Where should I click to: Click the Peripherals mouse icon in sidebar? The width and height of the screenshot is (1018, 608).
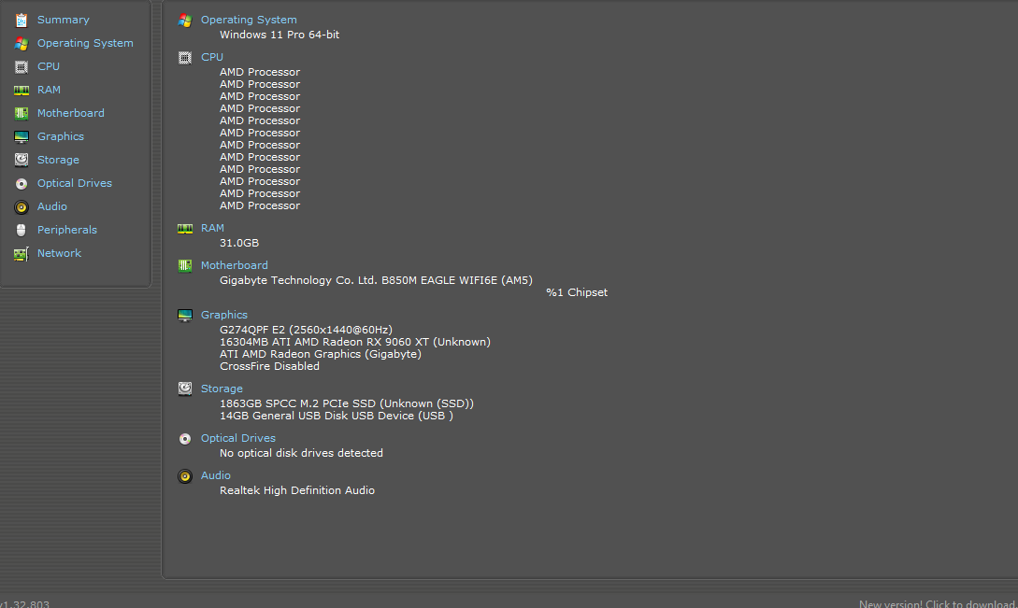tap(22, 231)
